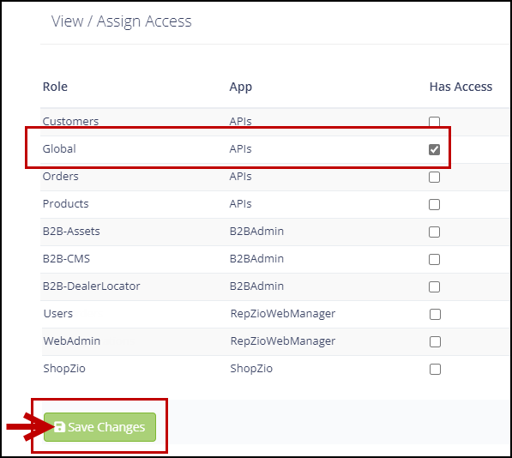Toggle the B2B-CMS access checkbox
The image size is (512, 458).
pyautogui.click(x=434, y=260)
